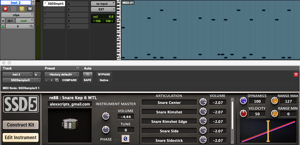Open the clips track view dropdown
300x145 pixels.
(x=18, y=15)
